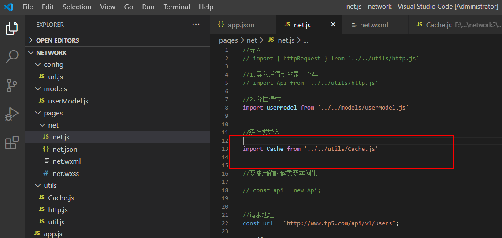Switch to the app.json tab
The height and width of the screenshot is (238, 502).
(x=243, y=25)
